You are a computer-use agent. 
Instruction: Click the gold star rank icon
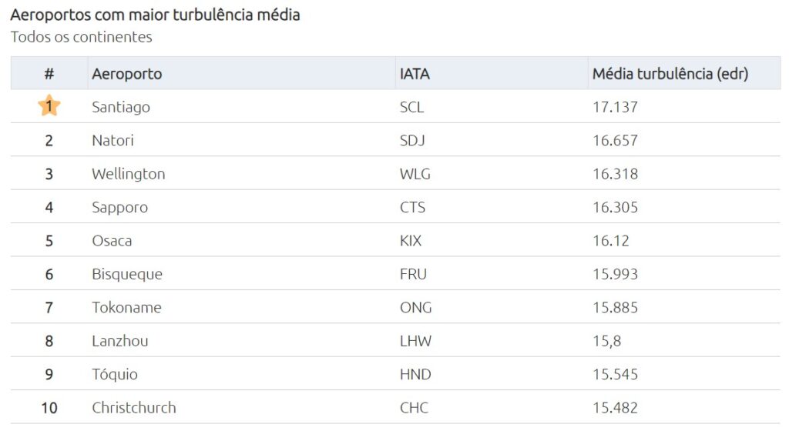49,106
